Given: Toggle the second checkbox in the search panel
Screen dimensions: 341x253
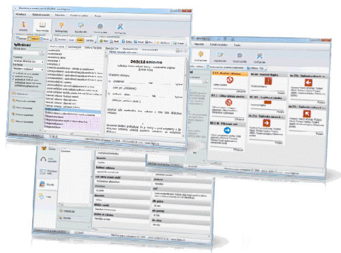Looking at the screenshot, I should 14,76.
